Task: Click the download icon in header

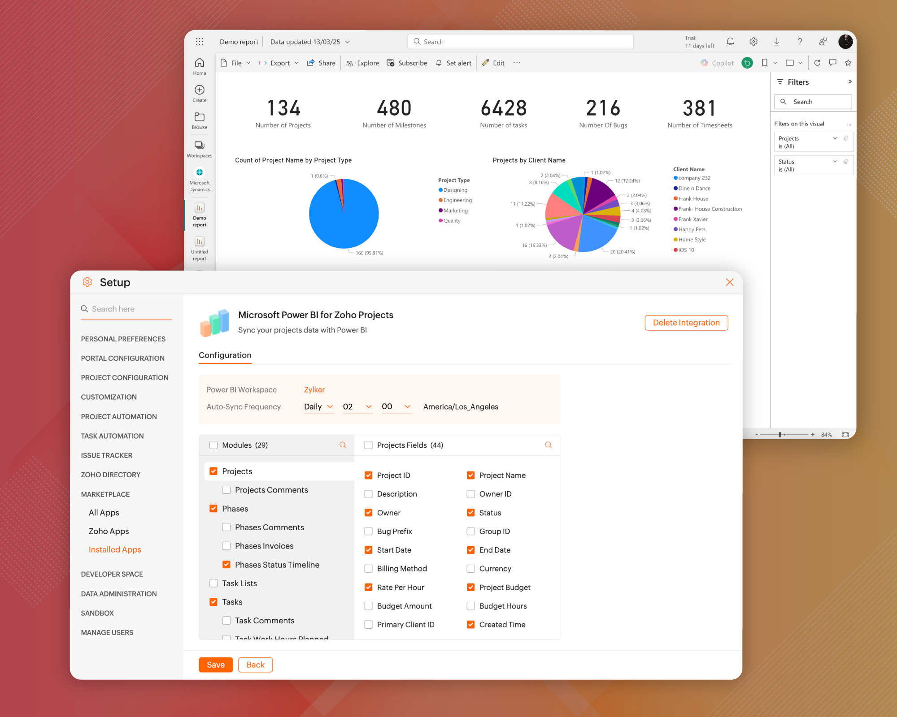Action: point(776,42)
